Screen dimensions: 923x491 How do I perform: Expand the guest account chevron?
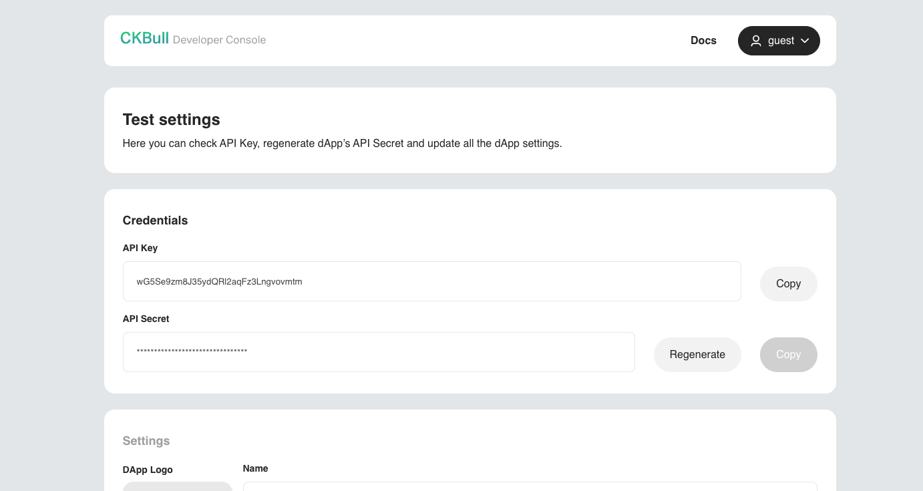point(805,41)
